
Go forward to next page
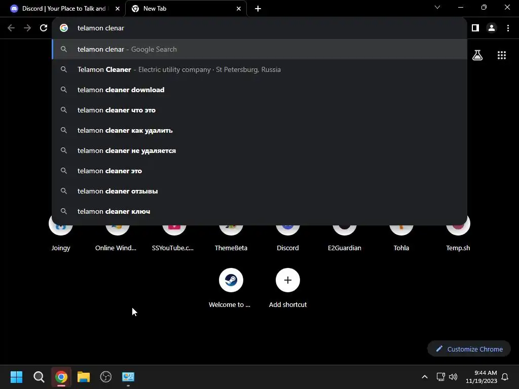27,28
